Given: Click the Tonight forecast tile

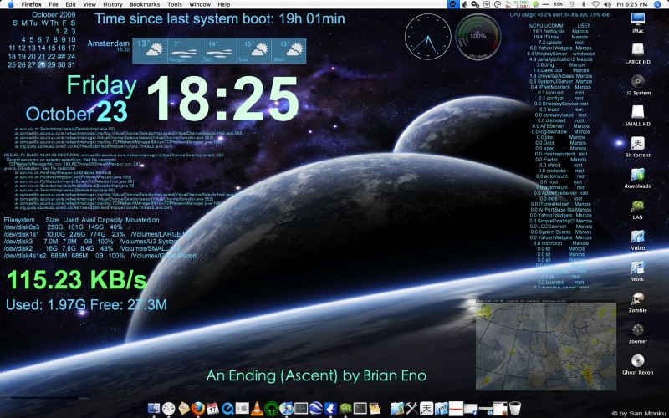Looking at the screenshot, I should pyautogui.click(x=185, y=50).
